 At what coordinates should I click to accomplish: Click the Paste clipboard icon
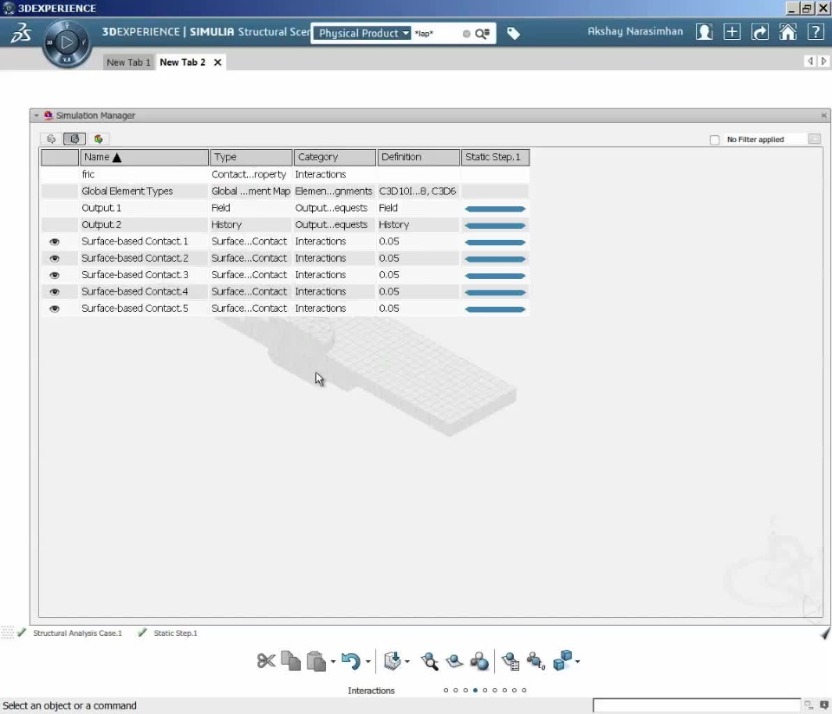[316, 661]
